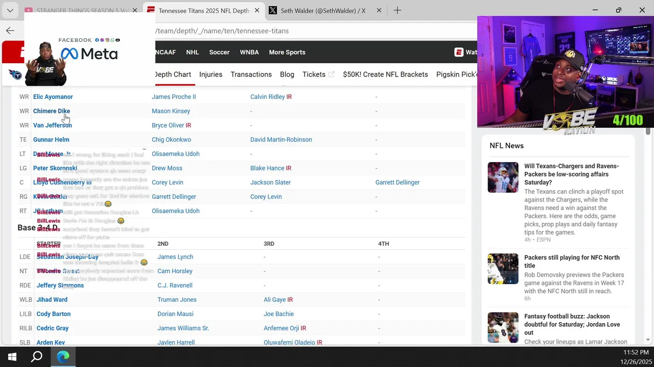Close the Tennessee Titans depth tab

click(257, 10)
